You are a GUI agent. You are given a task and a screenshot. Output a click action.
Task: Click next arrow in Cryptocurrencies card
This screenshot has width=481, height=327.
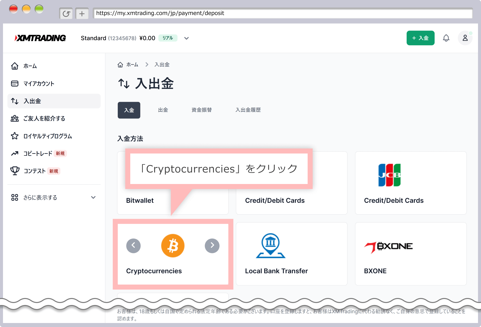[212, 245]
